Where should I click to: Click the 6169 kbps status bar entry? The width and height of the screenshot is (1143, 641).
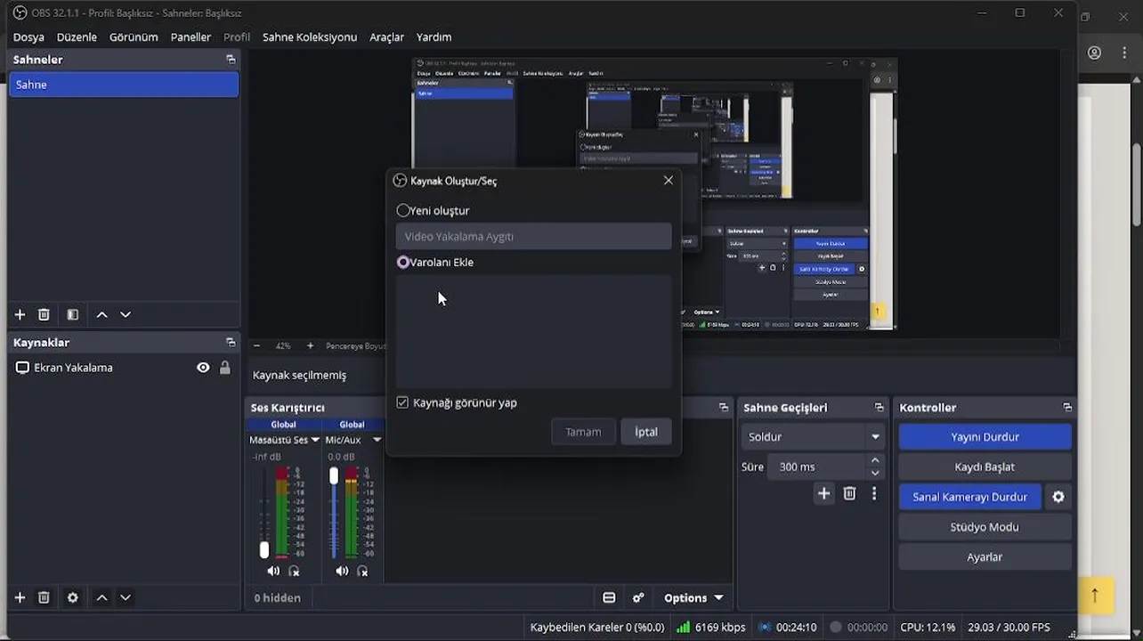point(710,627)
